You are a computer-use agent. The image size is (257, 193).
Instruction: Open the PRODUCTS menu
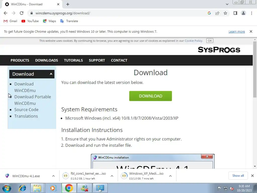pyautogui.click(x=20, y=60)
